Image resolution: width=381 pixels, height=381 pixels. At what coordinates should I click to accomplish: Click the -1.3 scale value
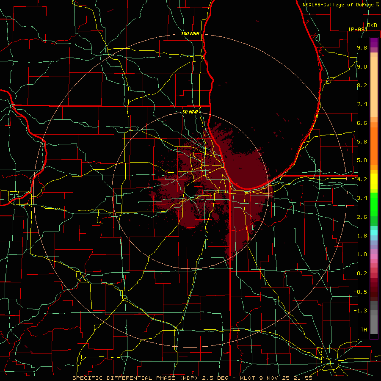(x=360, y=311)
